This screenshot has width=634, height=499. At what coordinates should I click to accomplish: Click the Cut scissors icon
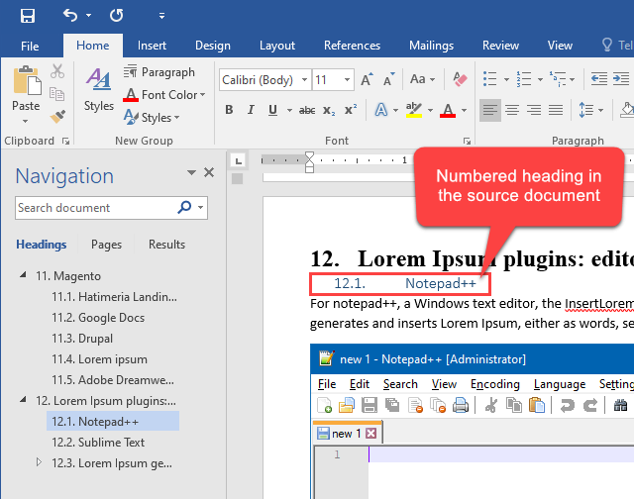57,71
